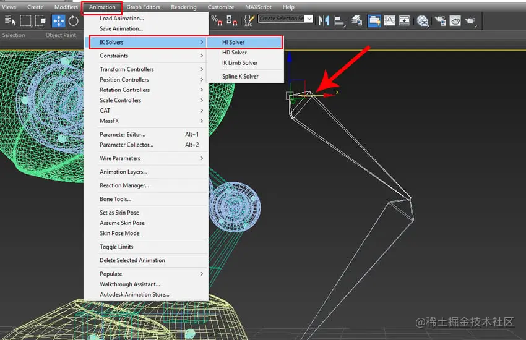Open the Render Setup teapot icon

[x=440, y=21]
